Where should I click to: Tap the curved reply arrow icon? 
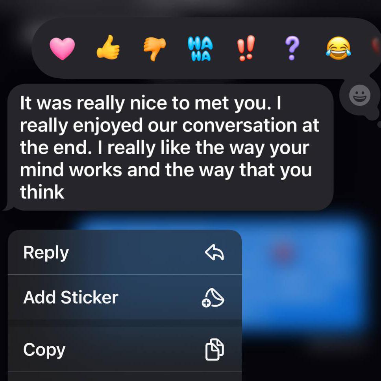214,252
